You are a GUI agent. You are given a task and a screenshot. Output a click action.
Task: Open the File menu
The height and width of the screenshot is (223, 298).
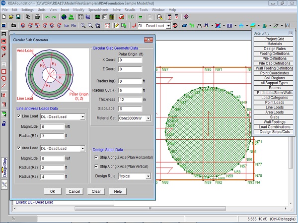(x=5, y=10)
